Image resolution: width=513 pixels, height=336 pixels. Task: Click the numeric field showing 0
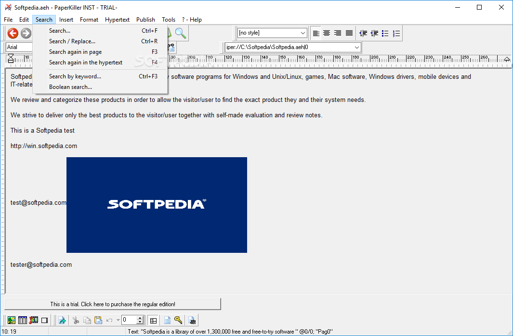point(129,320)
